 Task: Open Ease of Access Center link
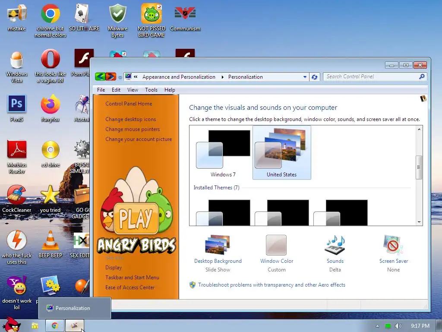pos(130,287)
